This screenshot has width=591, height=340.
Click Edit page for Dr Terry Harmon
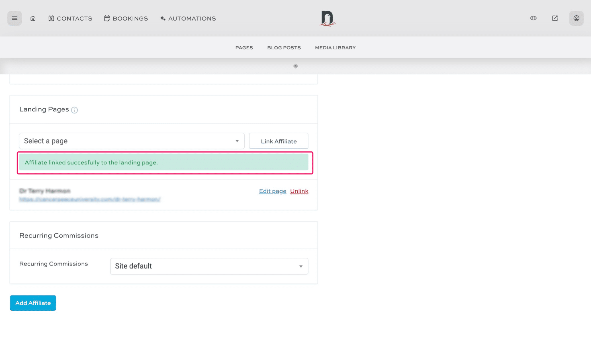click(272, 191)
